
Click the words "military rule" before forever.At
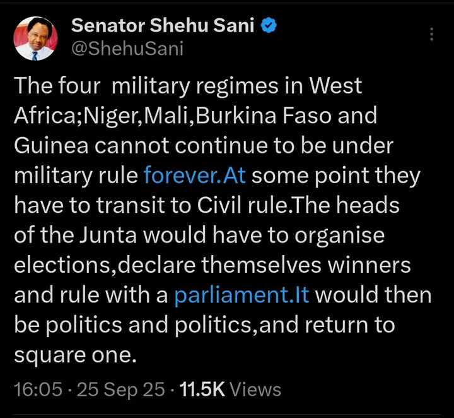point(76,176)
